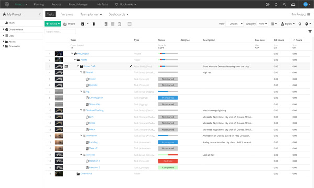Open the Cinematics folder link in table
The image size is (314, 188).
[86, 173]
